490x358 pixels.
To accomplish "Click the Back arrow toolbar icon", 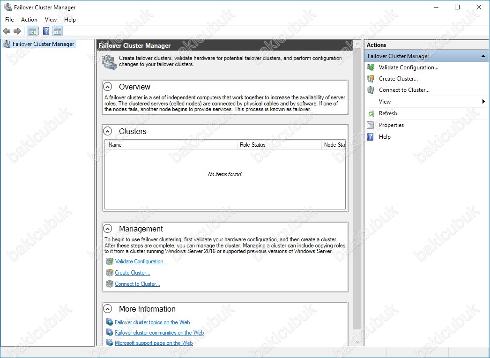I will [7, 31].
